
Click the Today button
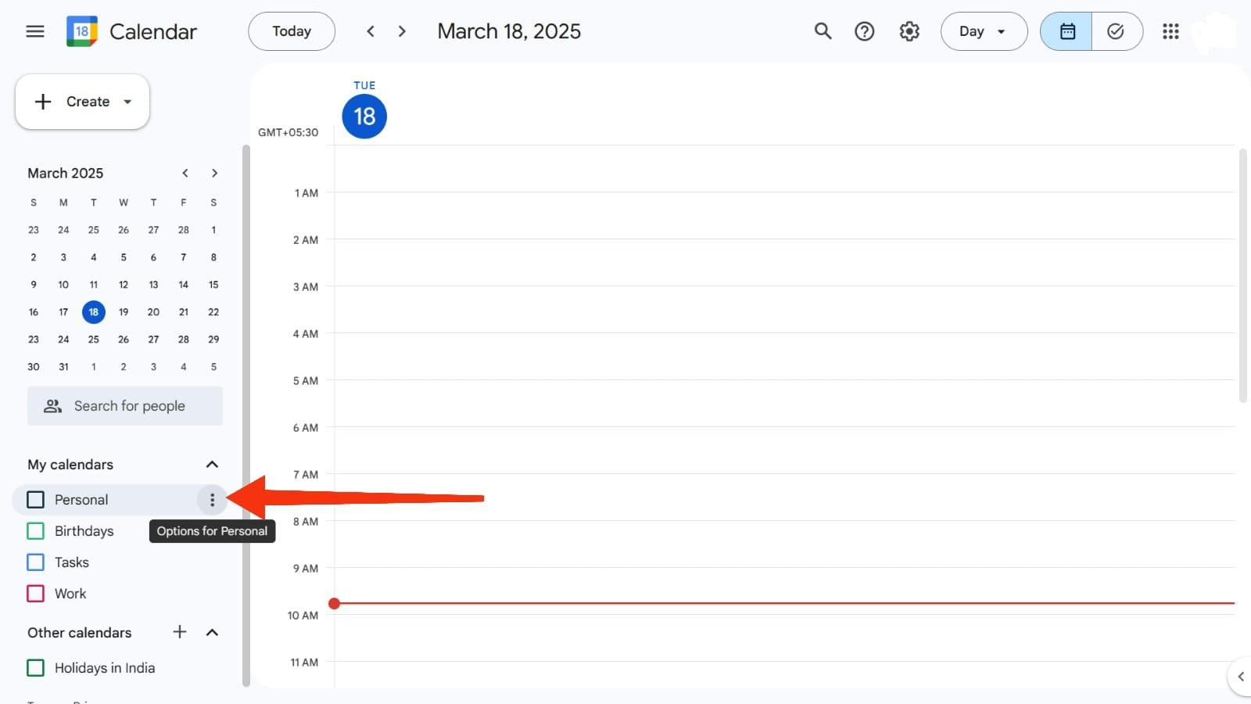(292, 31)
